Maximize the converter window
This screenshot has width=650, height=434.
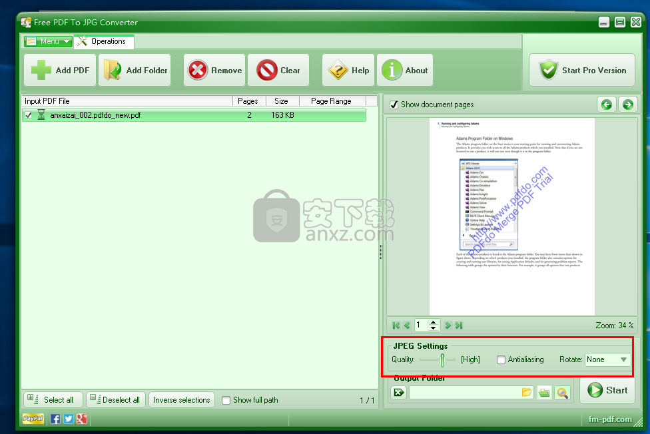[x=620, y=23]
